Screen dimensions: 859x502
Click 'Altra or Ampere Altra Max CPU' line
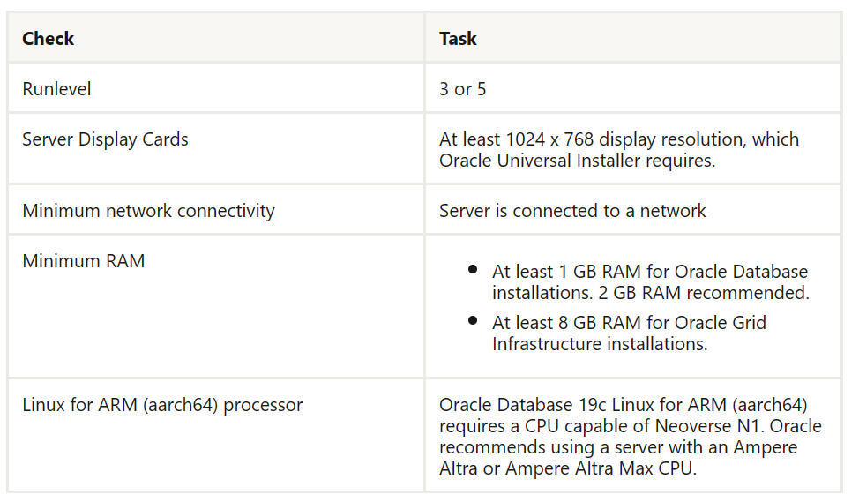pyautogui.click(x=568, y=469)
